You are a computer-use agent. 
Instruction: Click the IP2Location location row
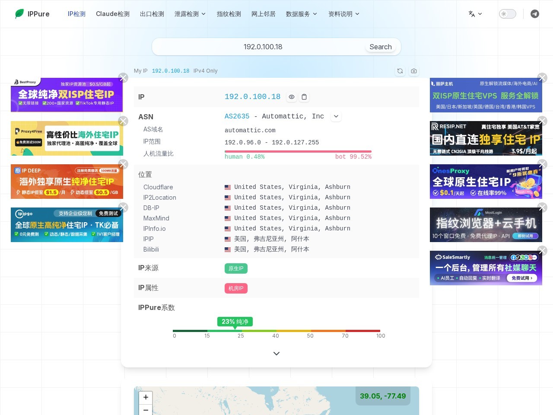click(276, 198)
